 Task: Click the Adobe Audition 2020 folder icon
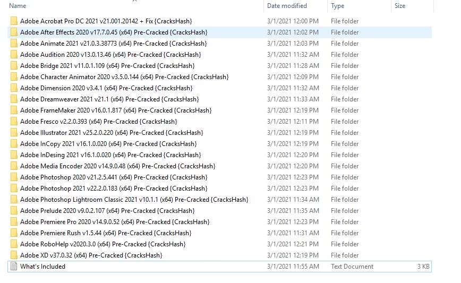pyautogui.click(x=14, y=55)
